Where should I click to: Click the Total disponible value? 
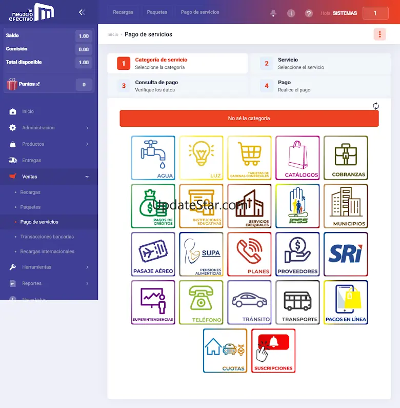pyautogui.click(x=84, y=63)
